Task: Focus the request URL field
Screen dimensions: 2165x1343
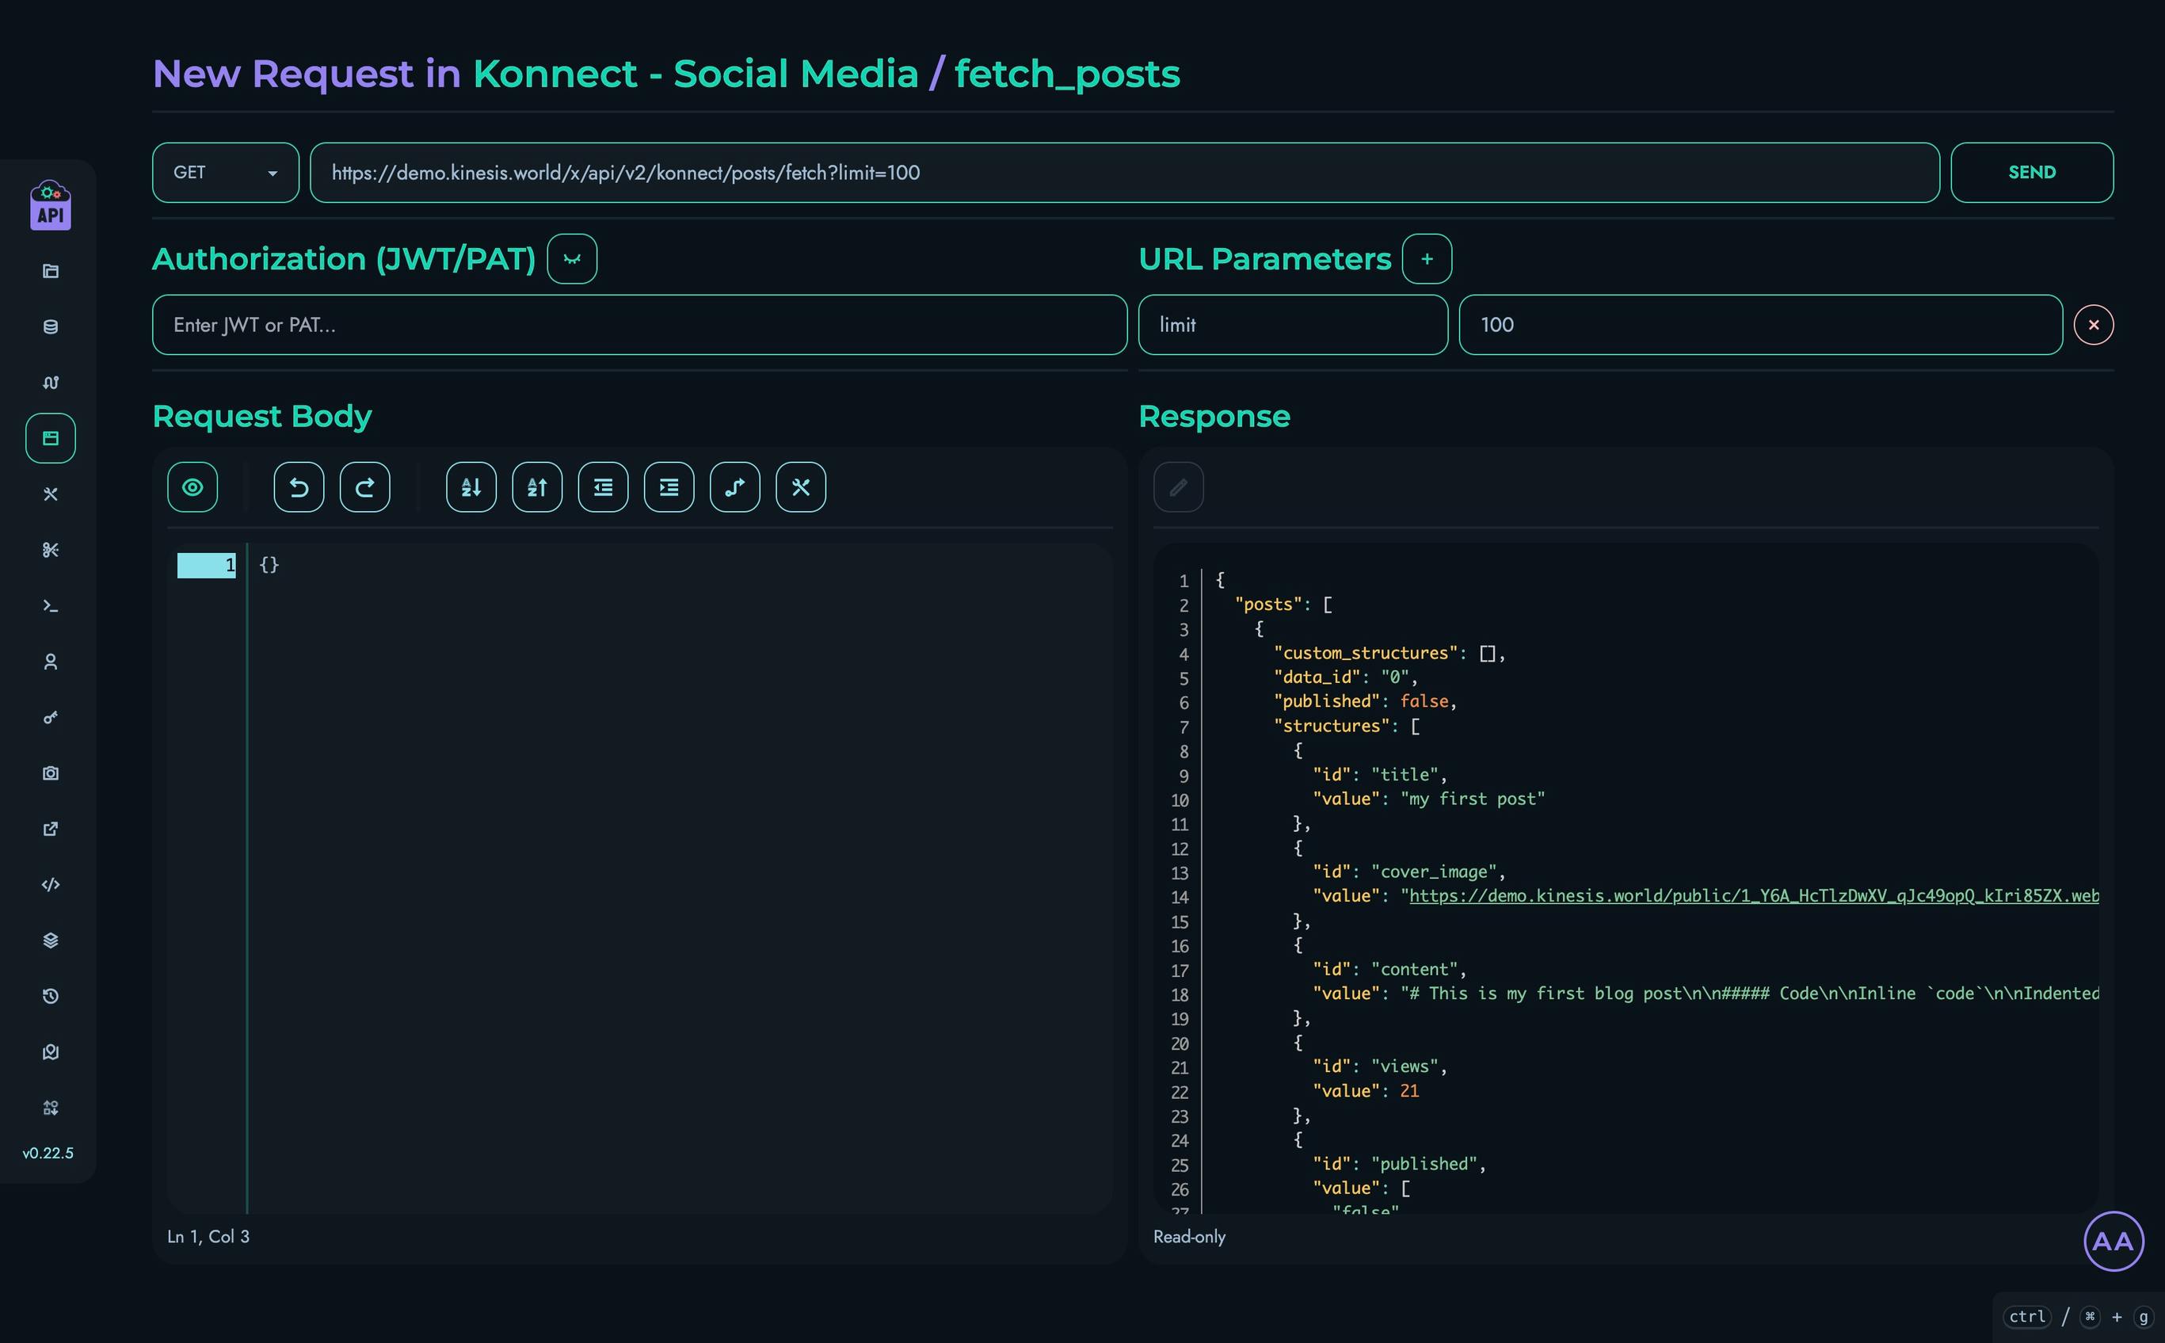Action: point(1124,172)
